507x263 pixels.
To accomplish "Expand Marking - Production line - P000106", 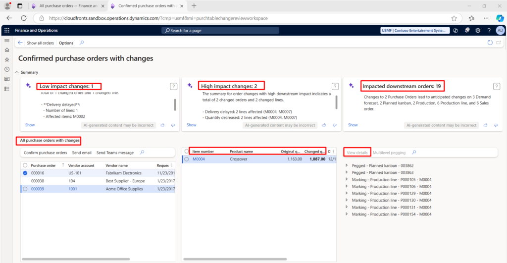I will pos(347,186).
